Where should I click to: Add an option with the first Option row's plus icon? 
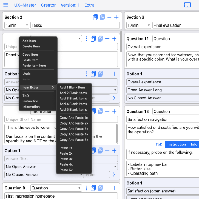pyautogui.click(x=114, y=74)
